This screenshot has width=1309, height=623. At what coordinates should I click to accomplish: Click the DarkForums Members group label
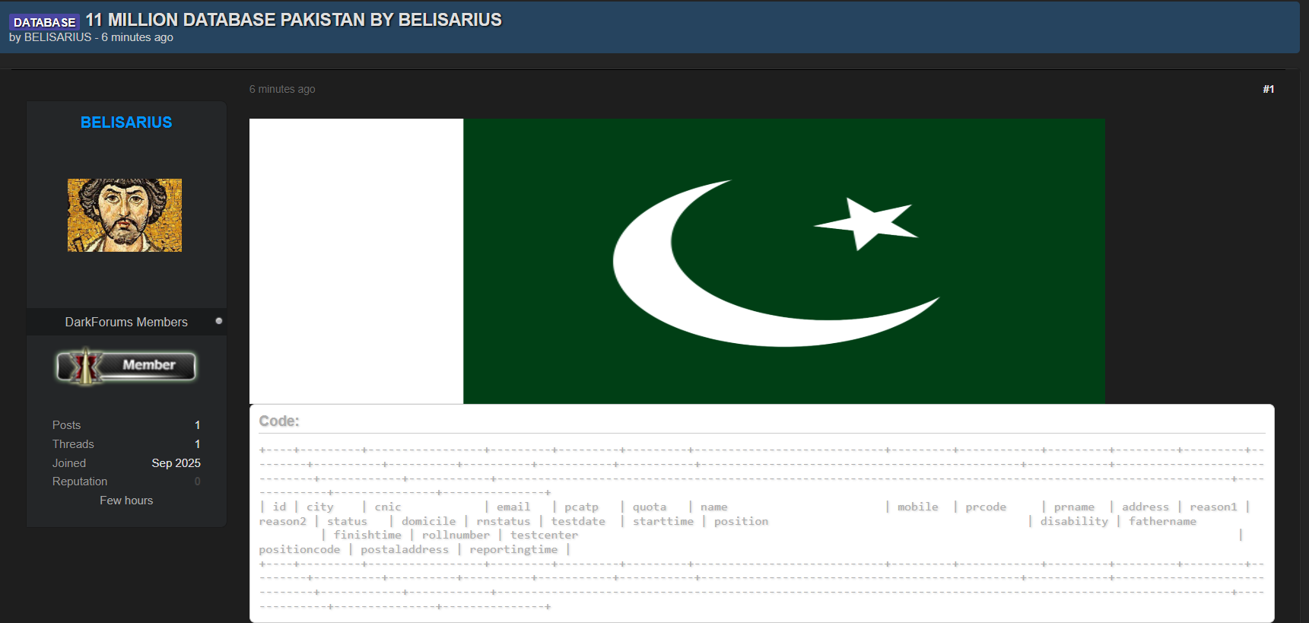(x=126, y=322)
